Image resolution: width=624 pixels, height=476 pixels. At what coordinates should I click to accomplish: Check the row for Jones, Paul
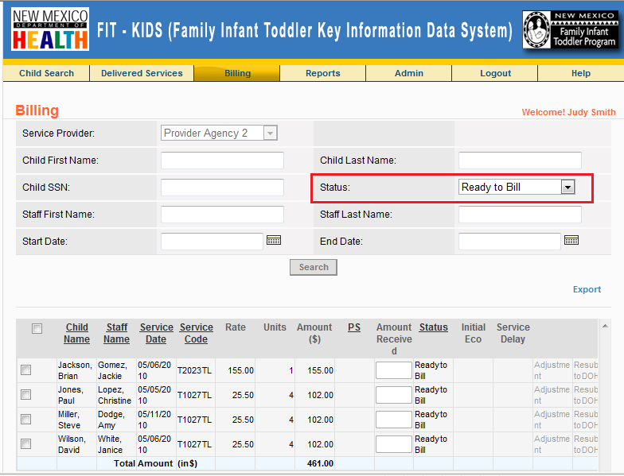click(25, 394)
